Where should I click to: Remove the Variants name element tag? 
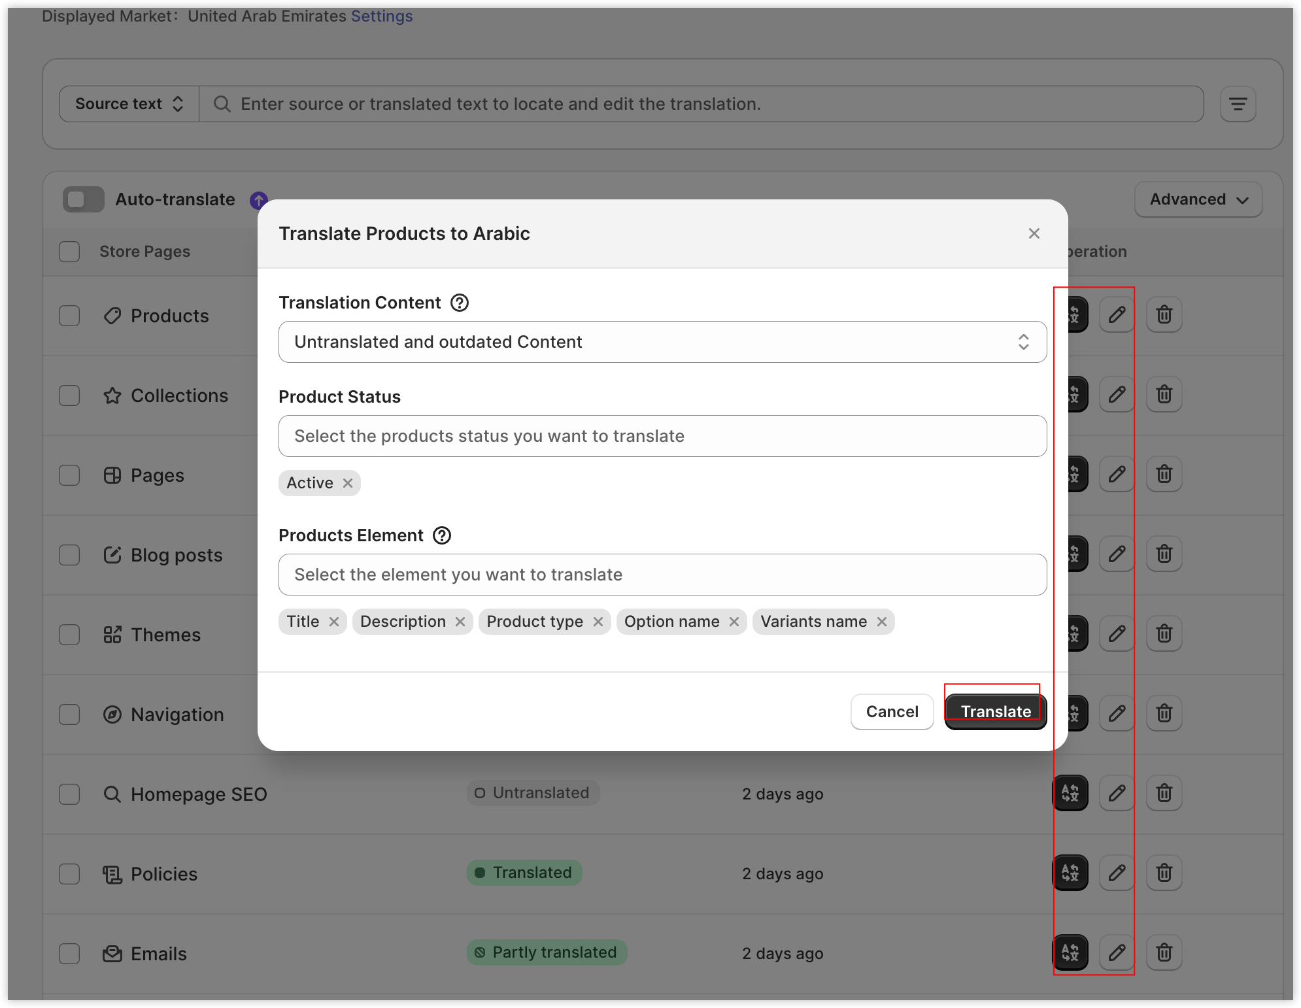[882, 622]
